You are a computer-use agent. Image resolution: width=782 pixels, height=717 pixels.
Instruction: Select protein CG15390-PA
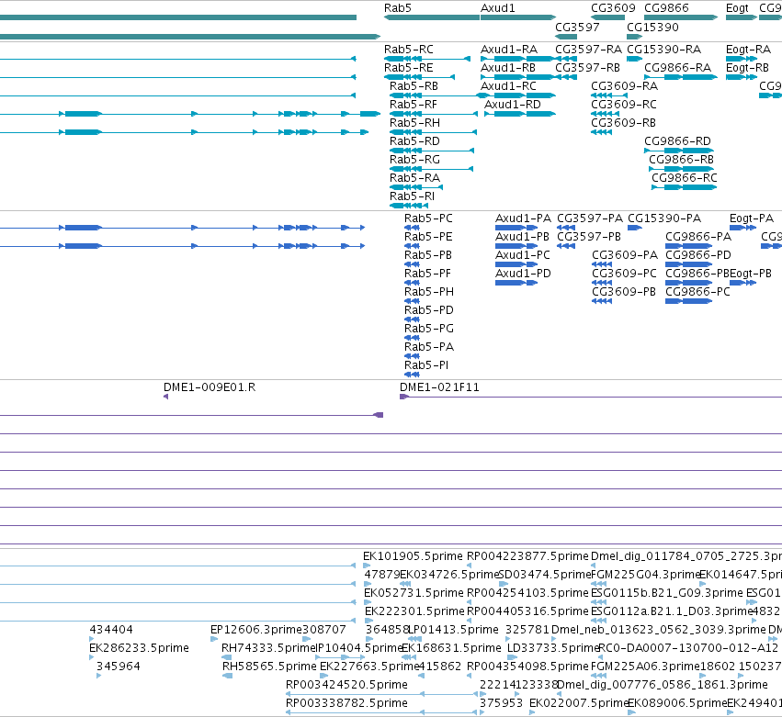click(x=664, y=218)
